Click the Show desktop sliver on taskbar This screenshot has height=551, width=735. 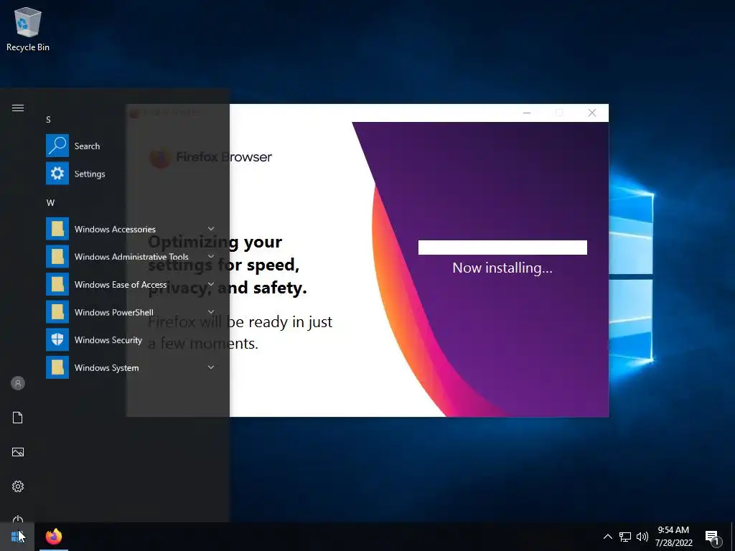(x=733, y=537)
